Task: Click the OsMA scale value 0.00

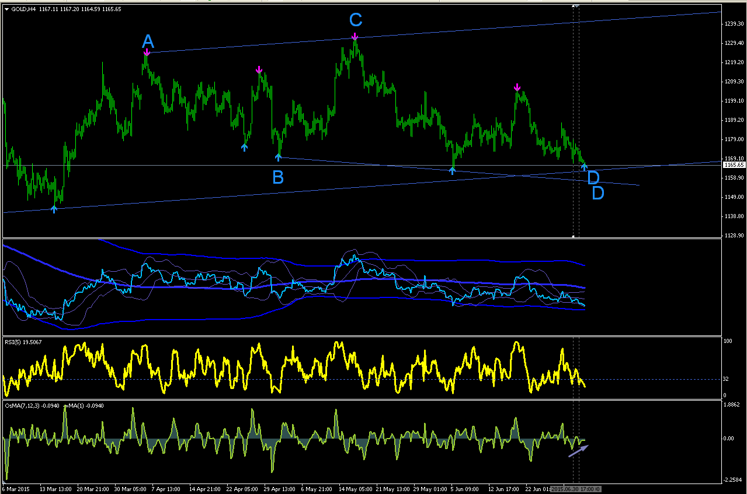Action: [730, 439]
